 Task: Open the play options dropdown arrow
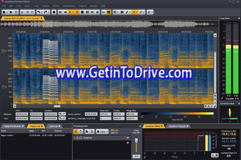point(73,12)
